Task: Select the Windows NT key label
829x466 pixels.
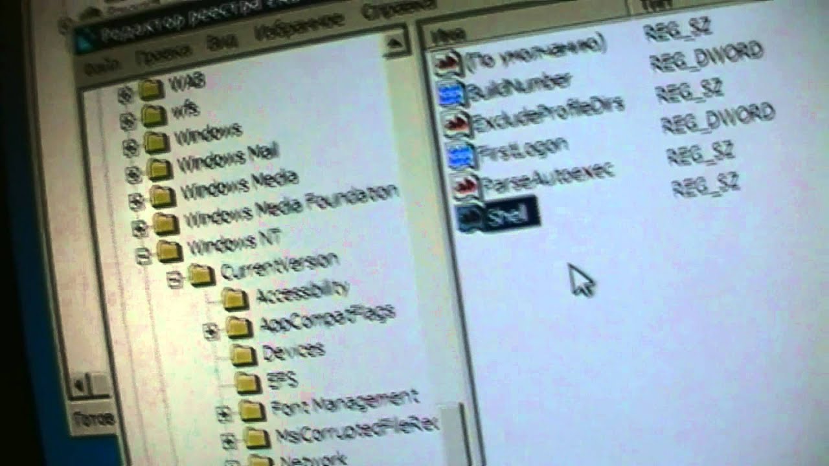Action: [234, 241]
